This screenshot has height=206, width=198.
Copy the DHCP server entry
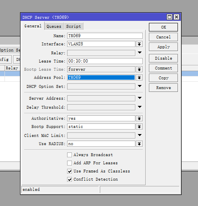click(163, 78)
